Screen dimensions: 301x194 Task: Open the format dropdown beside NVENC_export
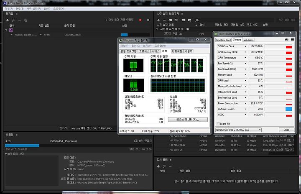click(12, 35)
